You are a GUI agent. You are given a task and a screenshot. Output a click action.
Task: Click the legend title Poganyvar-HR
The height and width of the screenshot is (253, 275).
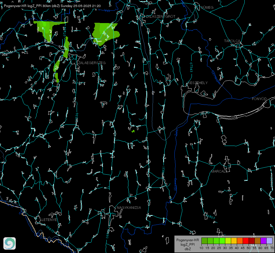tap(187, 240)
